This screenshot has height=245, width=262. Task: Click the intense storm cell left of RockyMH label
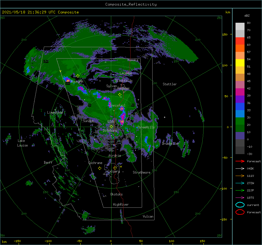tap(67, 80)
